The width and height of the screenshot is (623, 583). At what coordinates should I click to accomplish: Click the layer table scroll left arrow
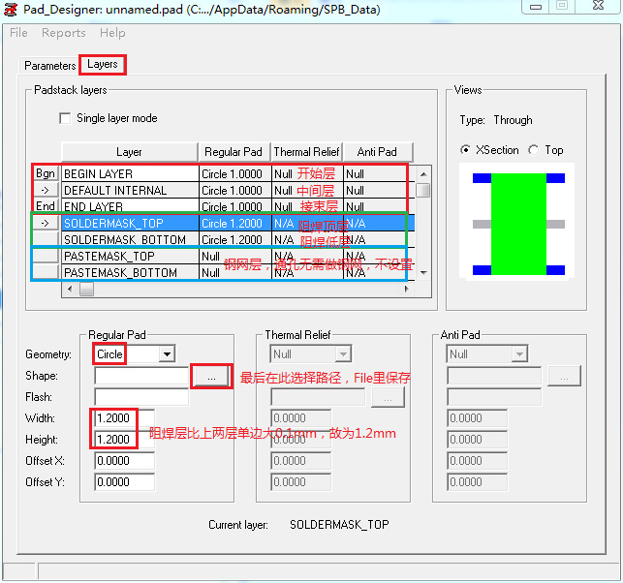tap(71, 289)
